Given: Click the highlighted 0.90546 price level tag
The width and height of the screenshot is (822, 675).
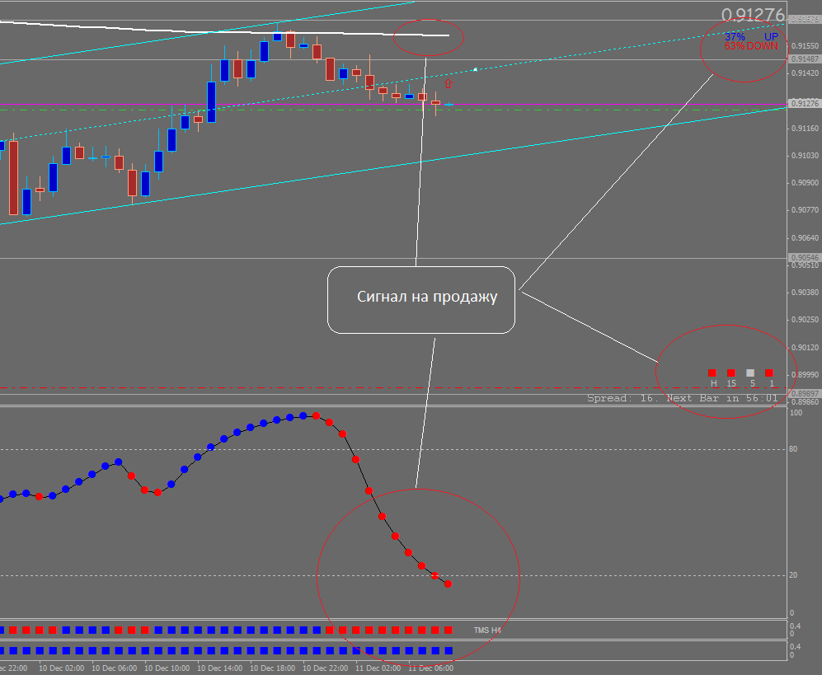Looking at the screenshot, I should [805, 258].
